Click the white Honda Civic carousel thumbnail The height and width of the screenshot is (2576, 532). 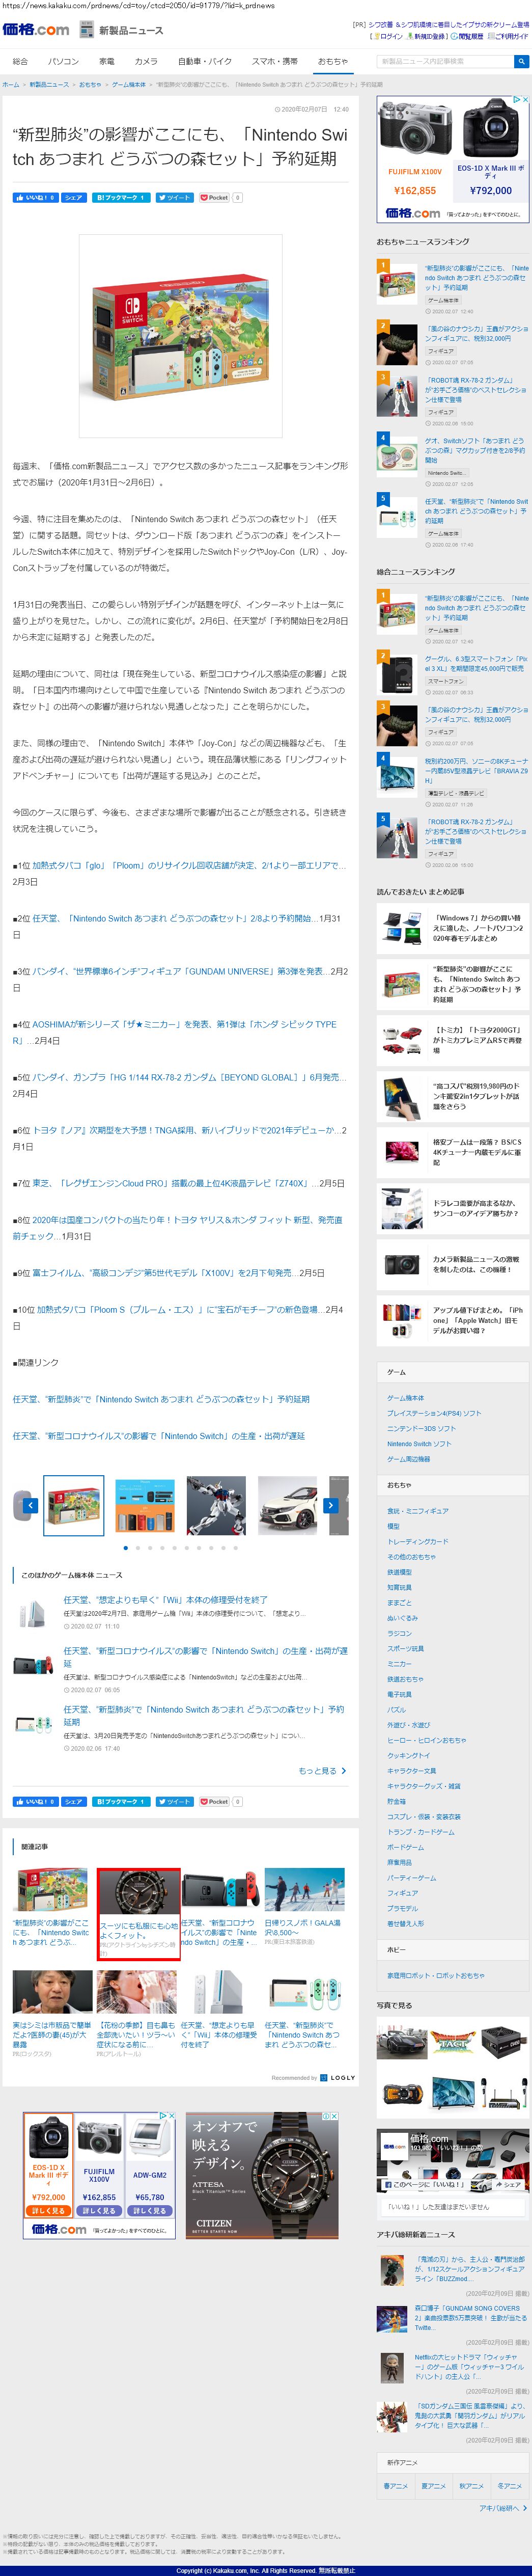(x=287, y=1505)
